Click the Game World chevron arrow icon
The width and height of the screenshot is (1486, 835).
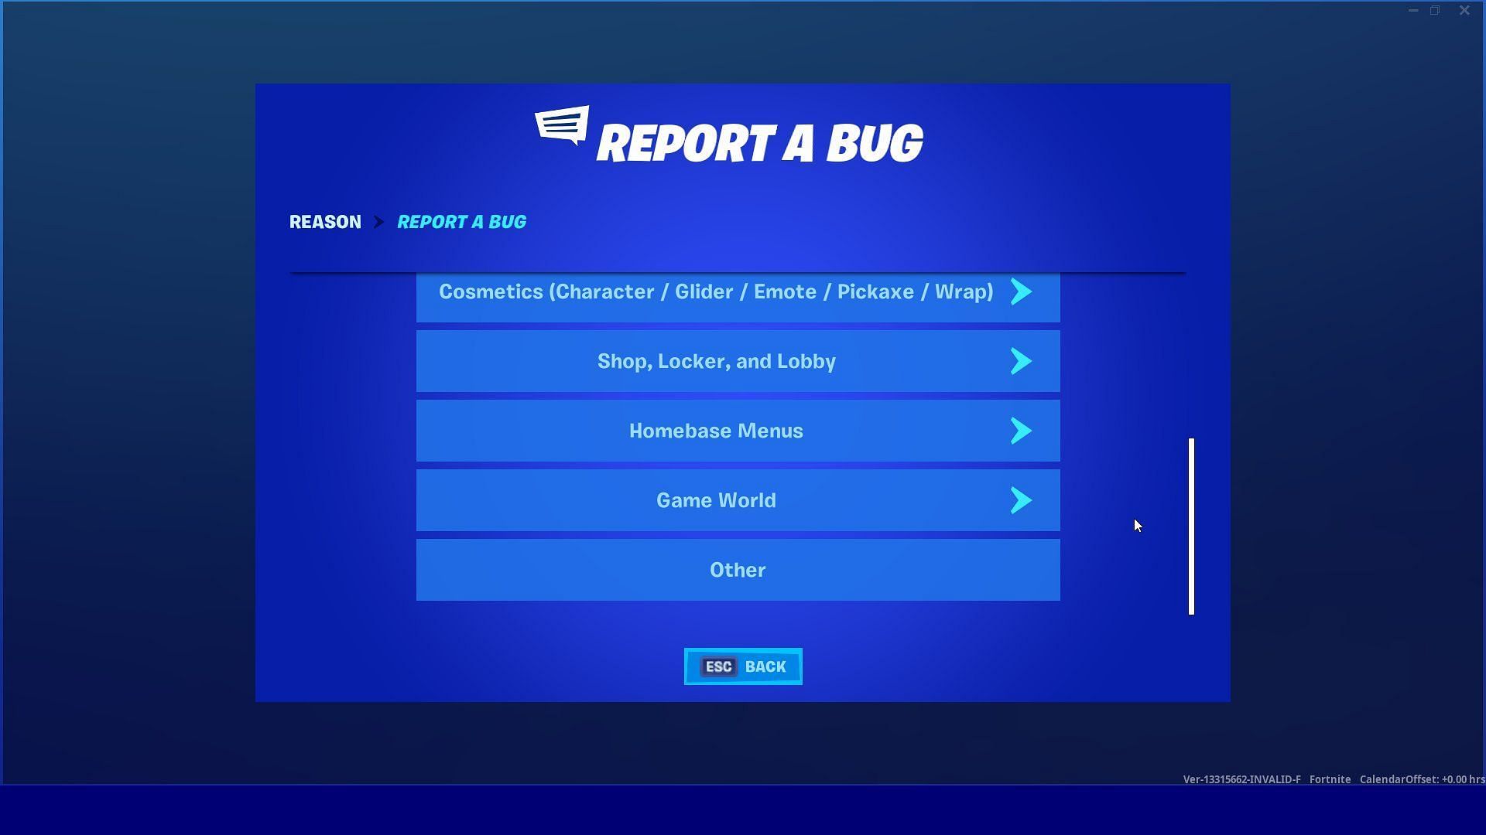pyautogui.click(x=1021, y=499)
